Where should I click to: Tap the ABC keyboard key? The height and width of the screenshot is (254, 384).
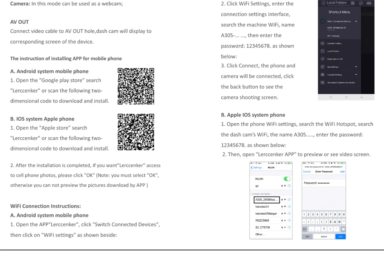click(x=307, y=236)
